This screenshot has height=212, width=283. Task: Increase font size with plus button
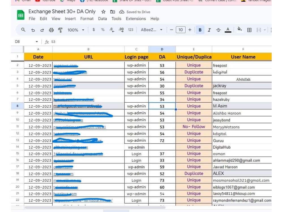click(x=190, y=30)
